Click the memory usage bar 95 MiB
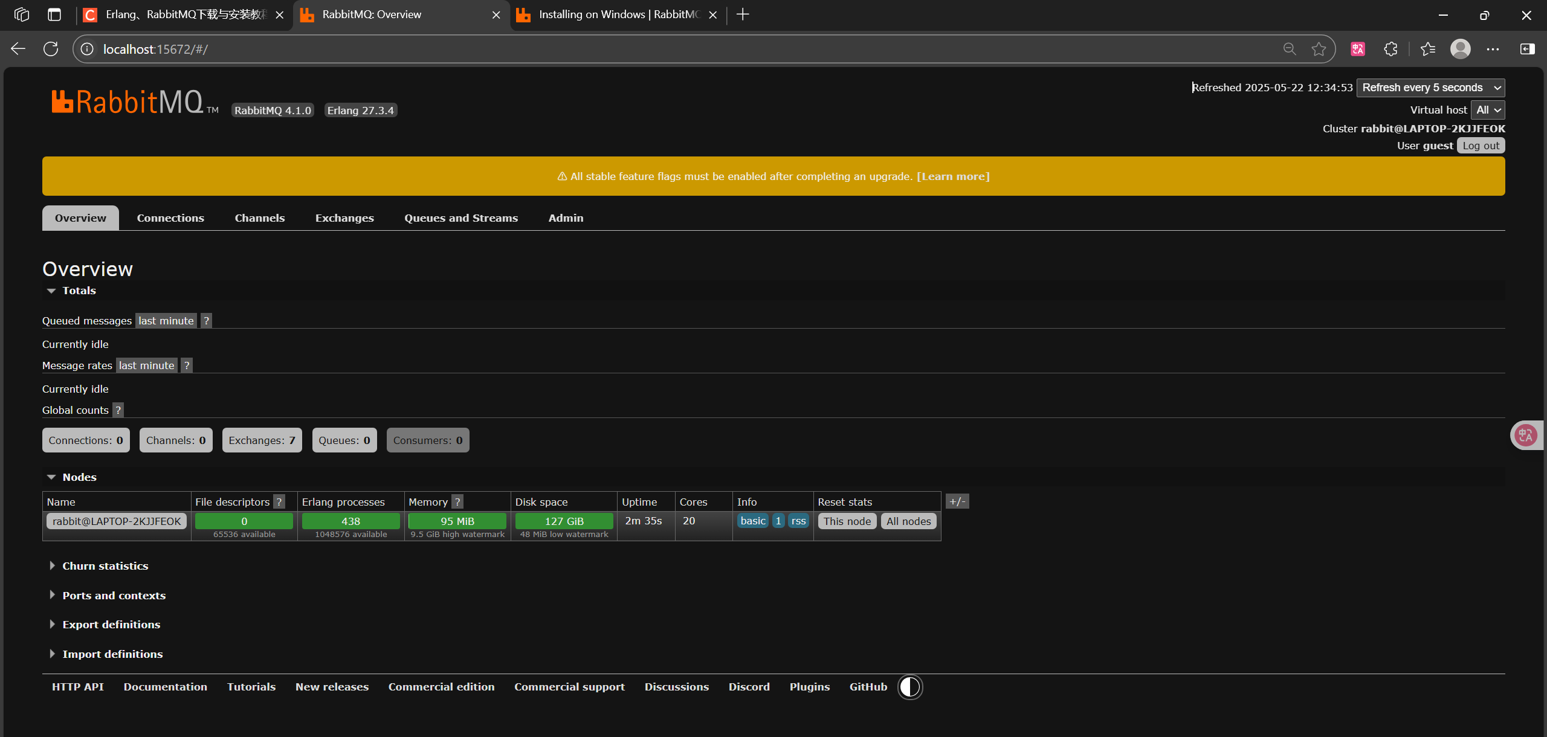This screenshot has width=1547, height=737. point(457,521)
